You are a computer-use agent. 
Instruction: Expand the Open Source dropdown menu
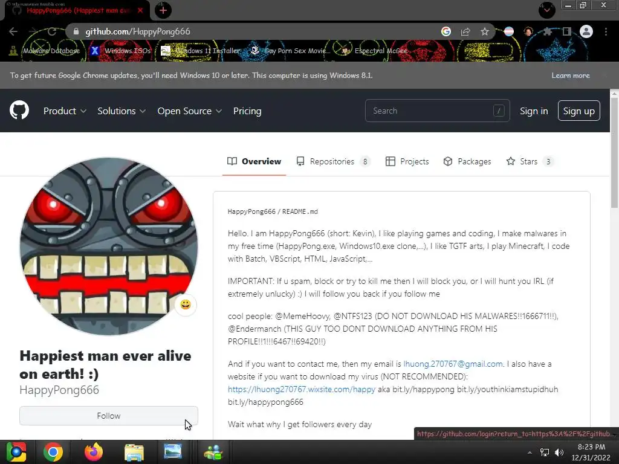click(189, 111)
